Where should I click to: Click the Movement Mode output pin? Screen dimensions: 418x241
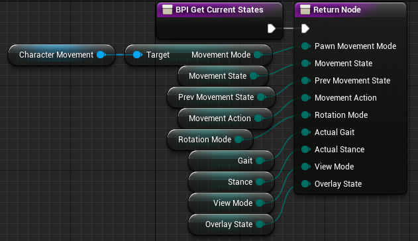[x=258, y=54]
